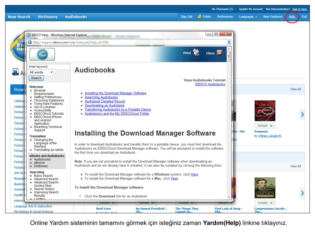315x236 pixels.
Task: Open the Audiobooks menu item
Action: coord(76,17)
